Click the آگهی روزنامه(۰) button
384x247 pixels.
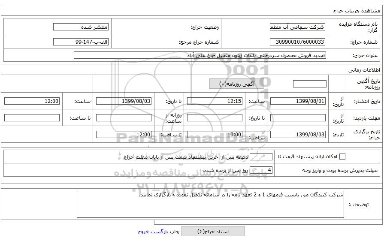pyautogui.click(x=236, y=84)
